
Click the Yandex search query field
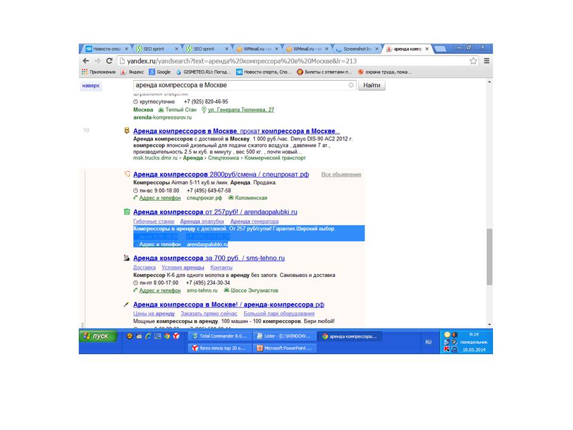click(240, 85)
